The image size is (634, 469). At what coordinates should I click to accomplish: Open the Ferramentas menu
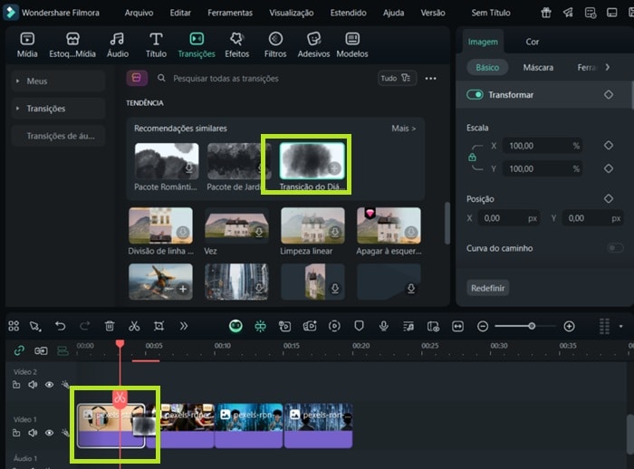point(230,13)
